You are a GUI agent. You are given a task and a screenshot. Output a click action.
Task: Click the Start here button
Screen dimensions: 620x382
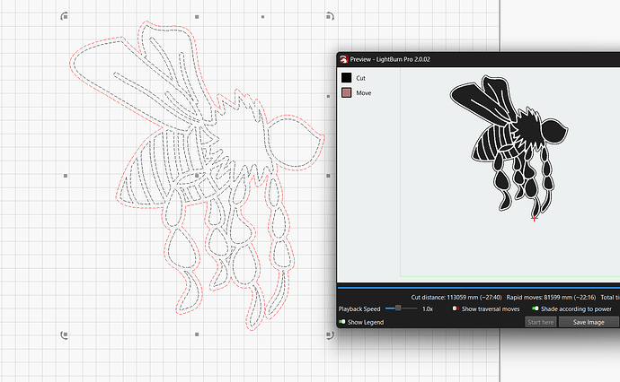(541, 322)
